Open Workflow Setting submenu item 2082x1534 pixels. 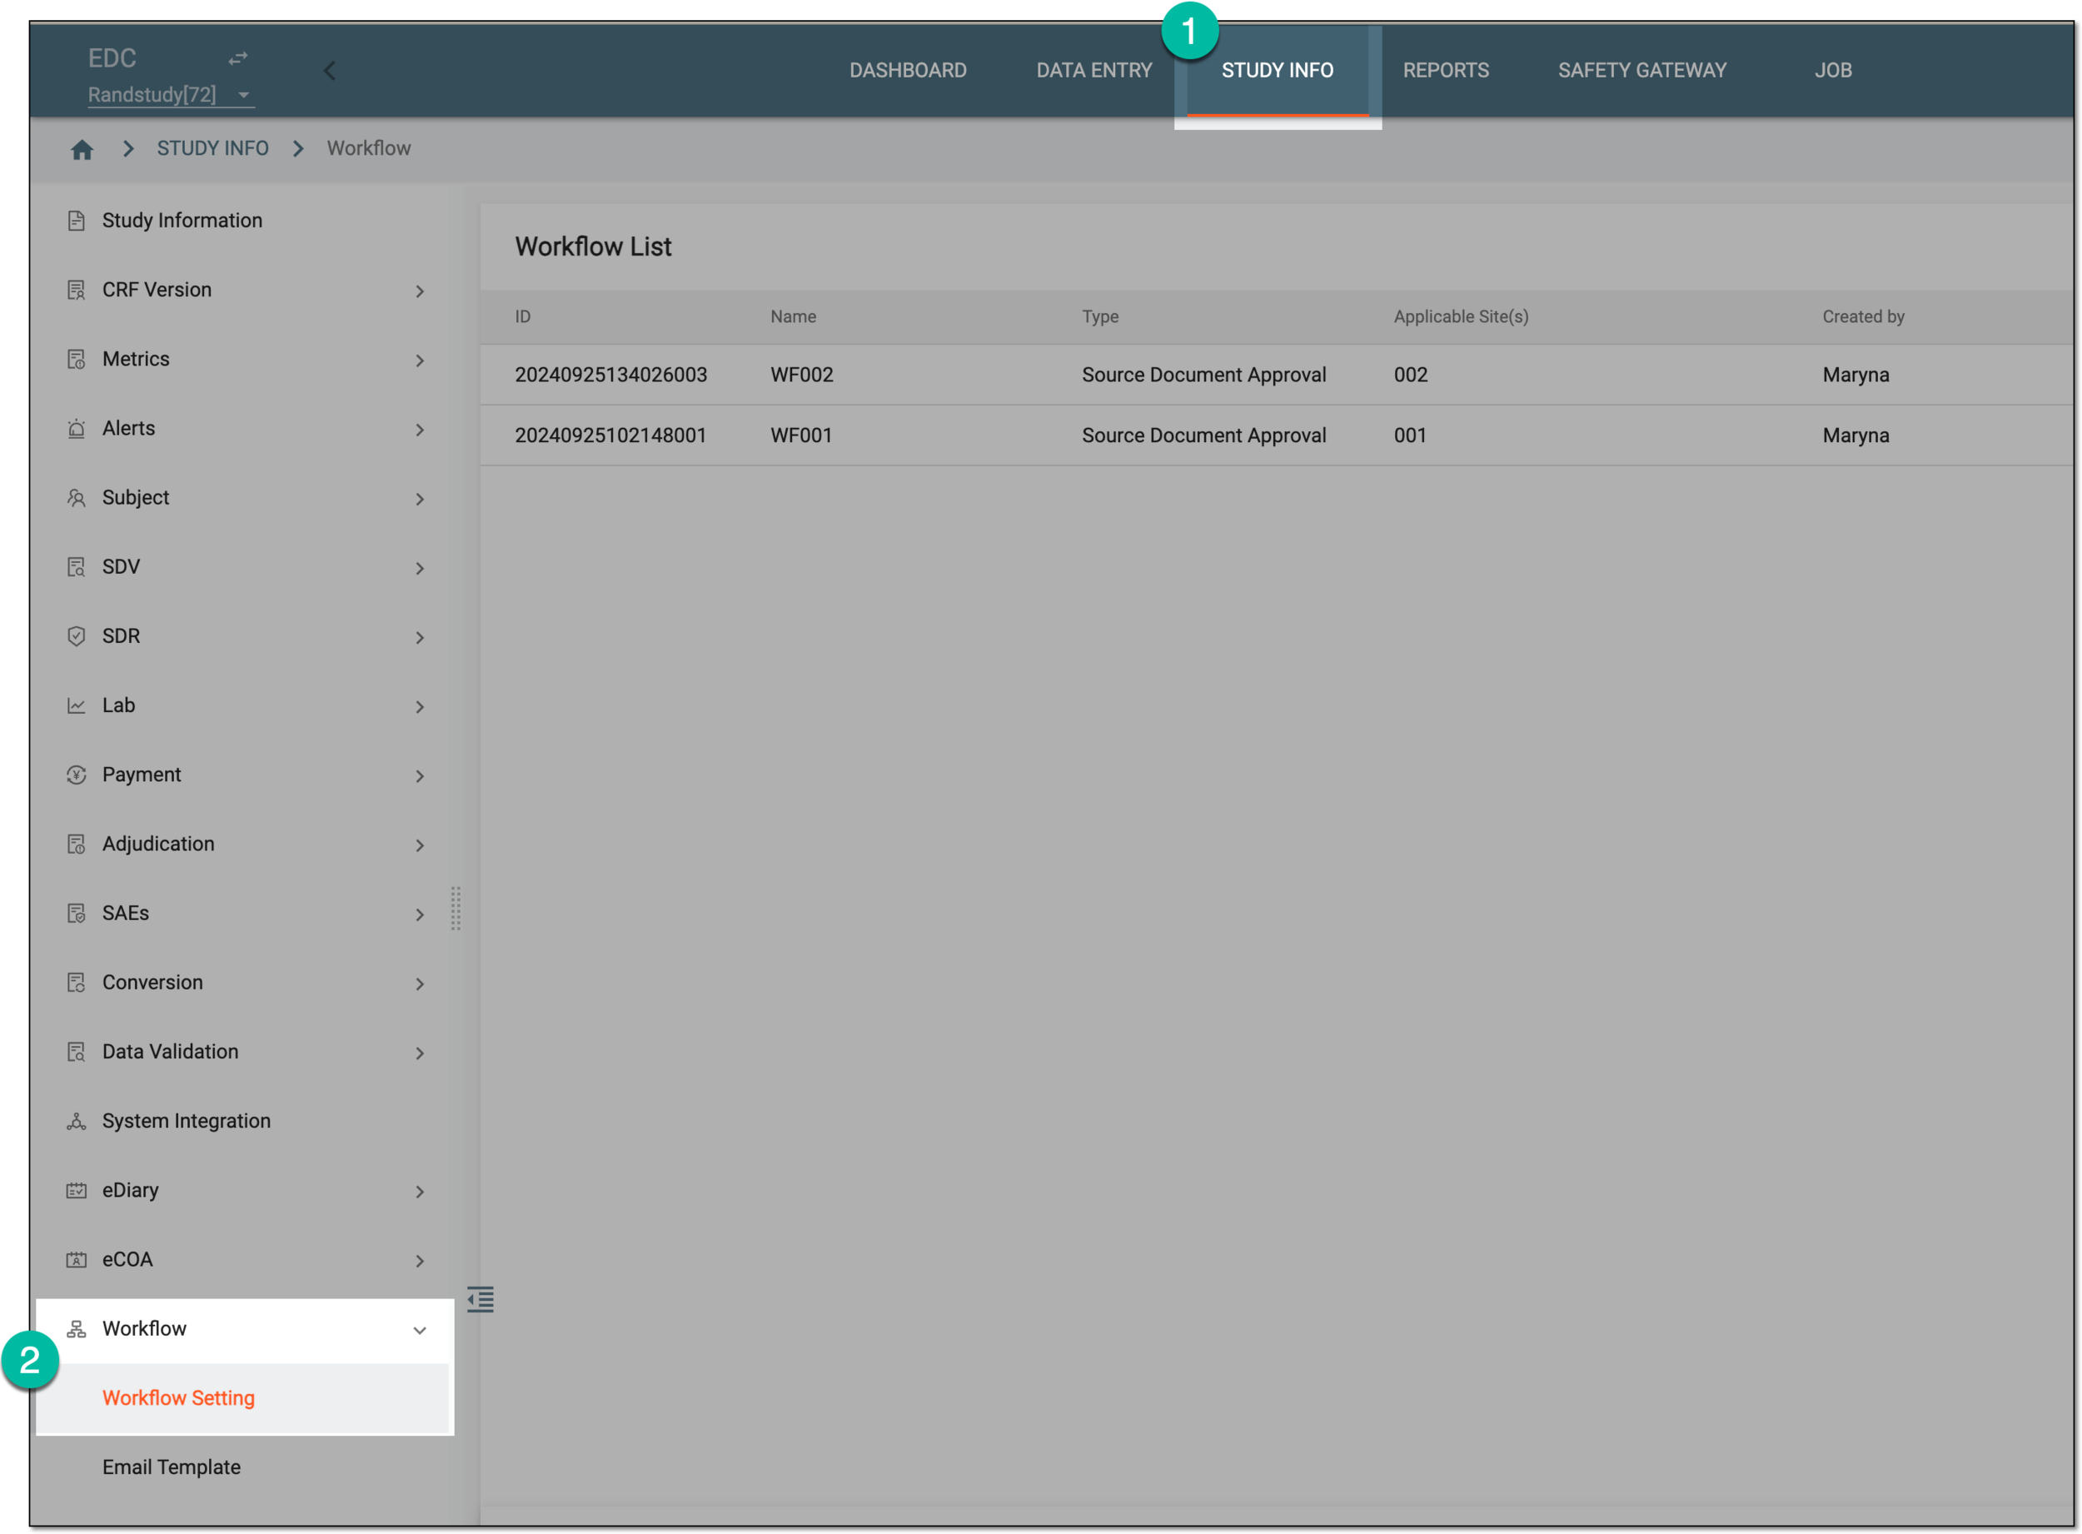pos(244,1398)
